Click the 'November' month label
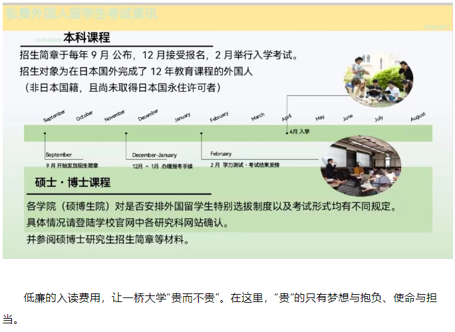Screen dimensions: 455x332 114,116
